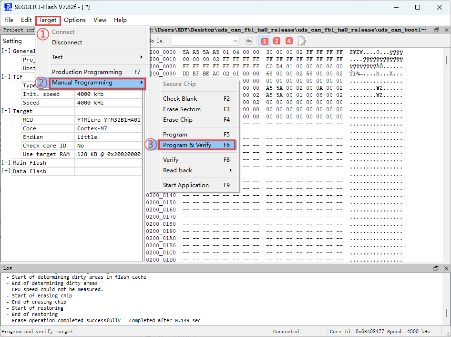
Task: Select the 1-byte width view icon
Action: pyautogui.click(x=264, y=41)
